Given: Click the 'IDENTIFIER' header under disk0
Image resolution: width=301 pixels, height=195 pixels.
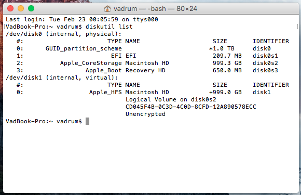Looking at the screenshot, I should tap(271, 41).
